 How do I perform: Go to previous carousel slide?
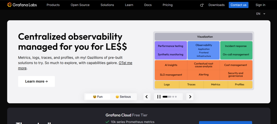147,97
